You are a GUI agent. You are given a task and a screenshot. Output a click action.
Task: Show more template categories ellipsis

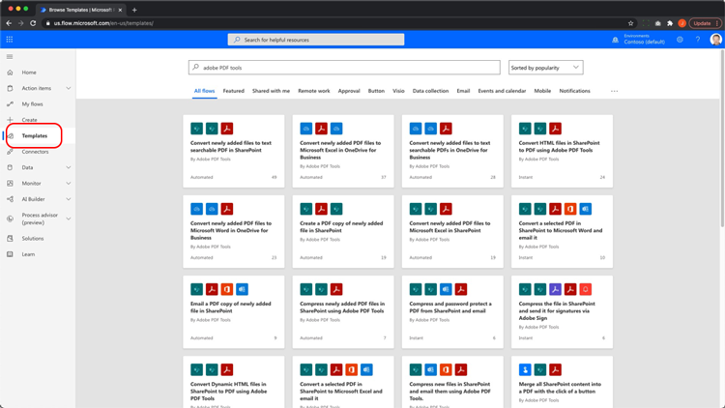point(614,91)
